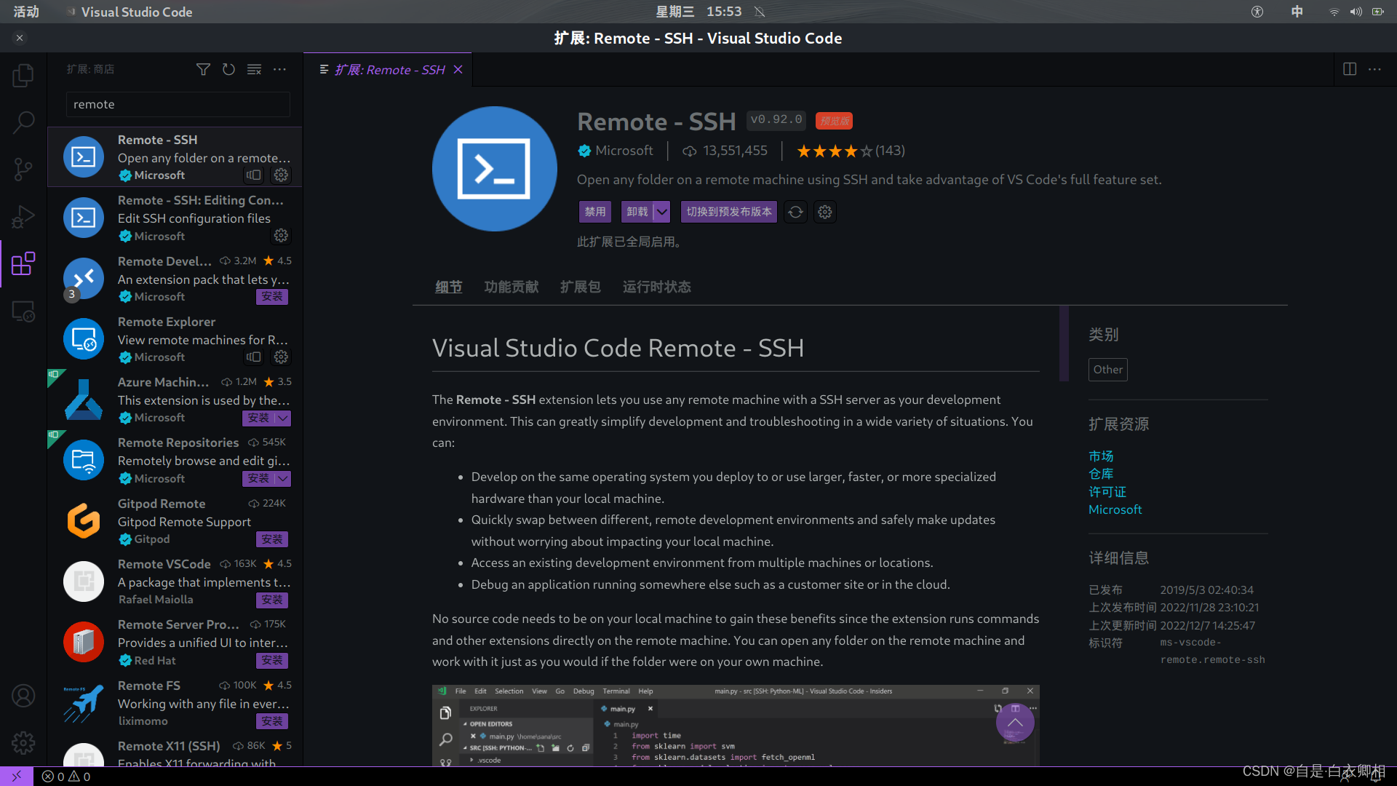Open gear for Remote - SSH: Editing Config item
The width and height of the screenshot is (1397, 786).
click(x=281, y=235)
